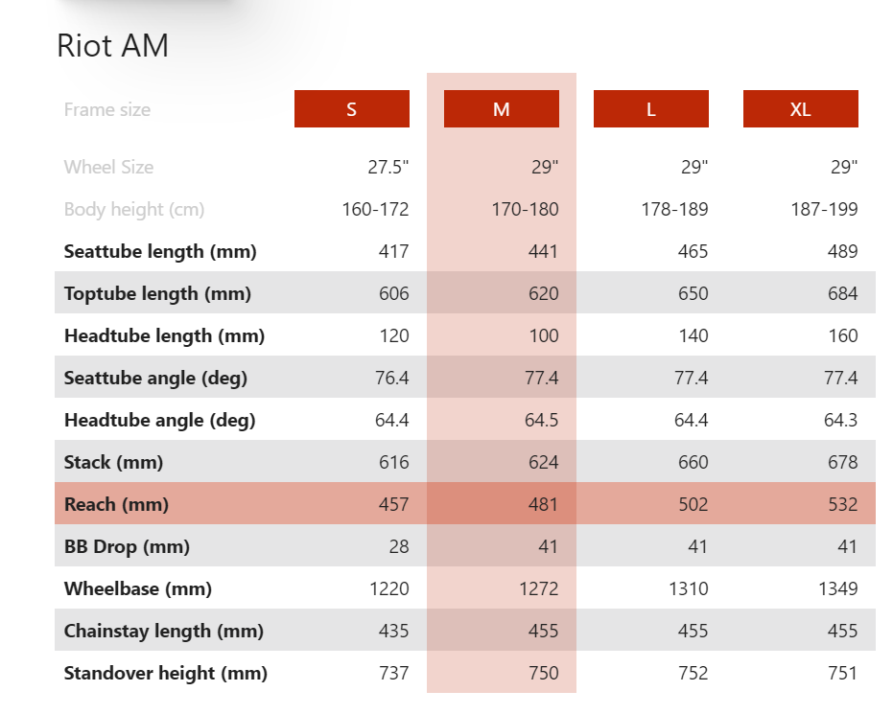
Task: Click the Standover height (mm) label
Action: 165,673
